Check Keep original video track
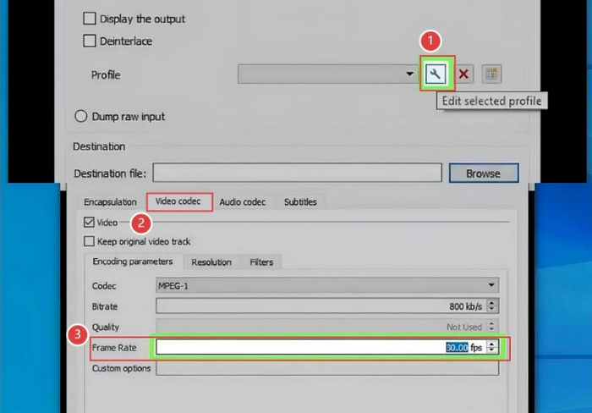This screenshot has width=592, height=413. click(x=90, y=241)
